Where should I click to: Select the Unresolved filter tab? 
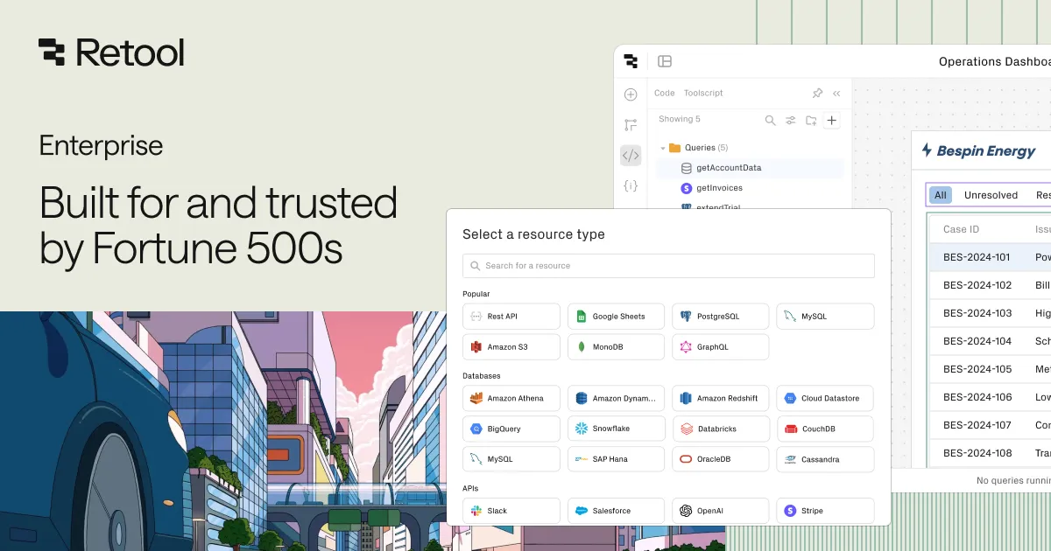pos(991,195)
